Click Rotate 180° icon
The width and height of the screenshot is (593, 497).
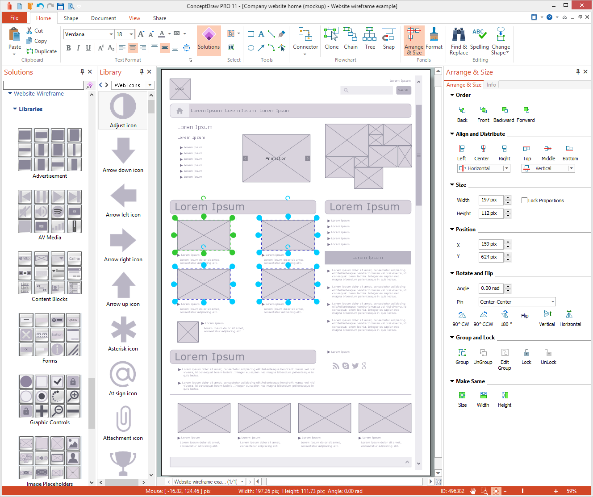(505, 314)
